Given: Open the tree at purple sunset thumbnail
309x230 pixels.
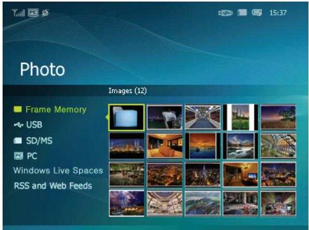Looking at the screenshot, I should [x=278, y=117].
